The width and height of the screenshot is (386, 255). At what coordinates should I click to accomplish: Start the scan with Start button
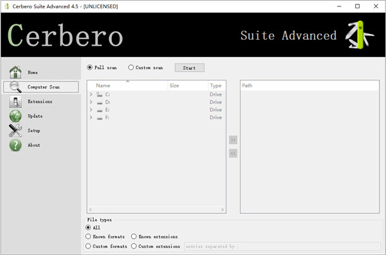(189, 68)
